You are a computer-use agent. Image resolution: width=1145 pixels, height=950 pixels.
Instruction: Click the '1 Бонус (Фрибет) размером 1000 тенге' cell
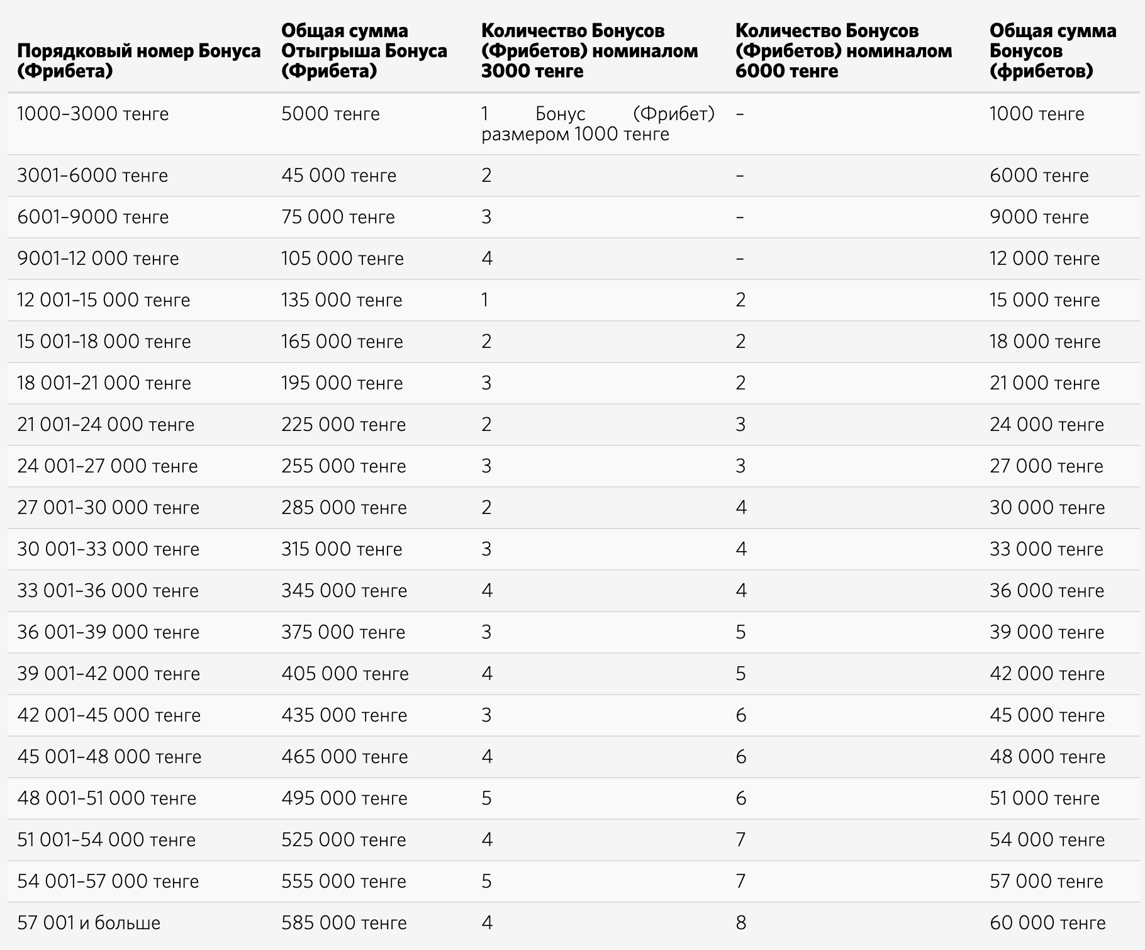tap(598, 124)
